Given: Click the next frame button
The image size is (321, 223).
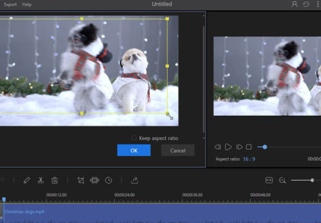Looking at the screenshot, I should pos(239,147).
